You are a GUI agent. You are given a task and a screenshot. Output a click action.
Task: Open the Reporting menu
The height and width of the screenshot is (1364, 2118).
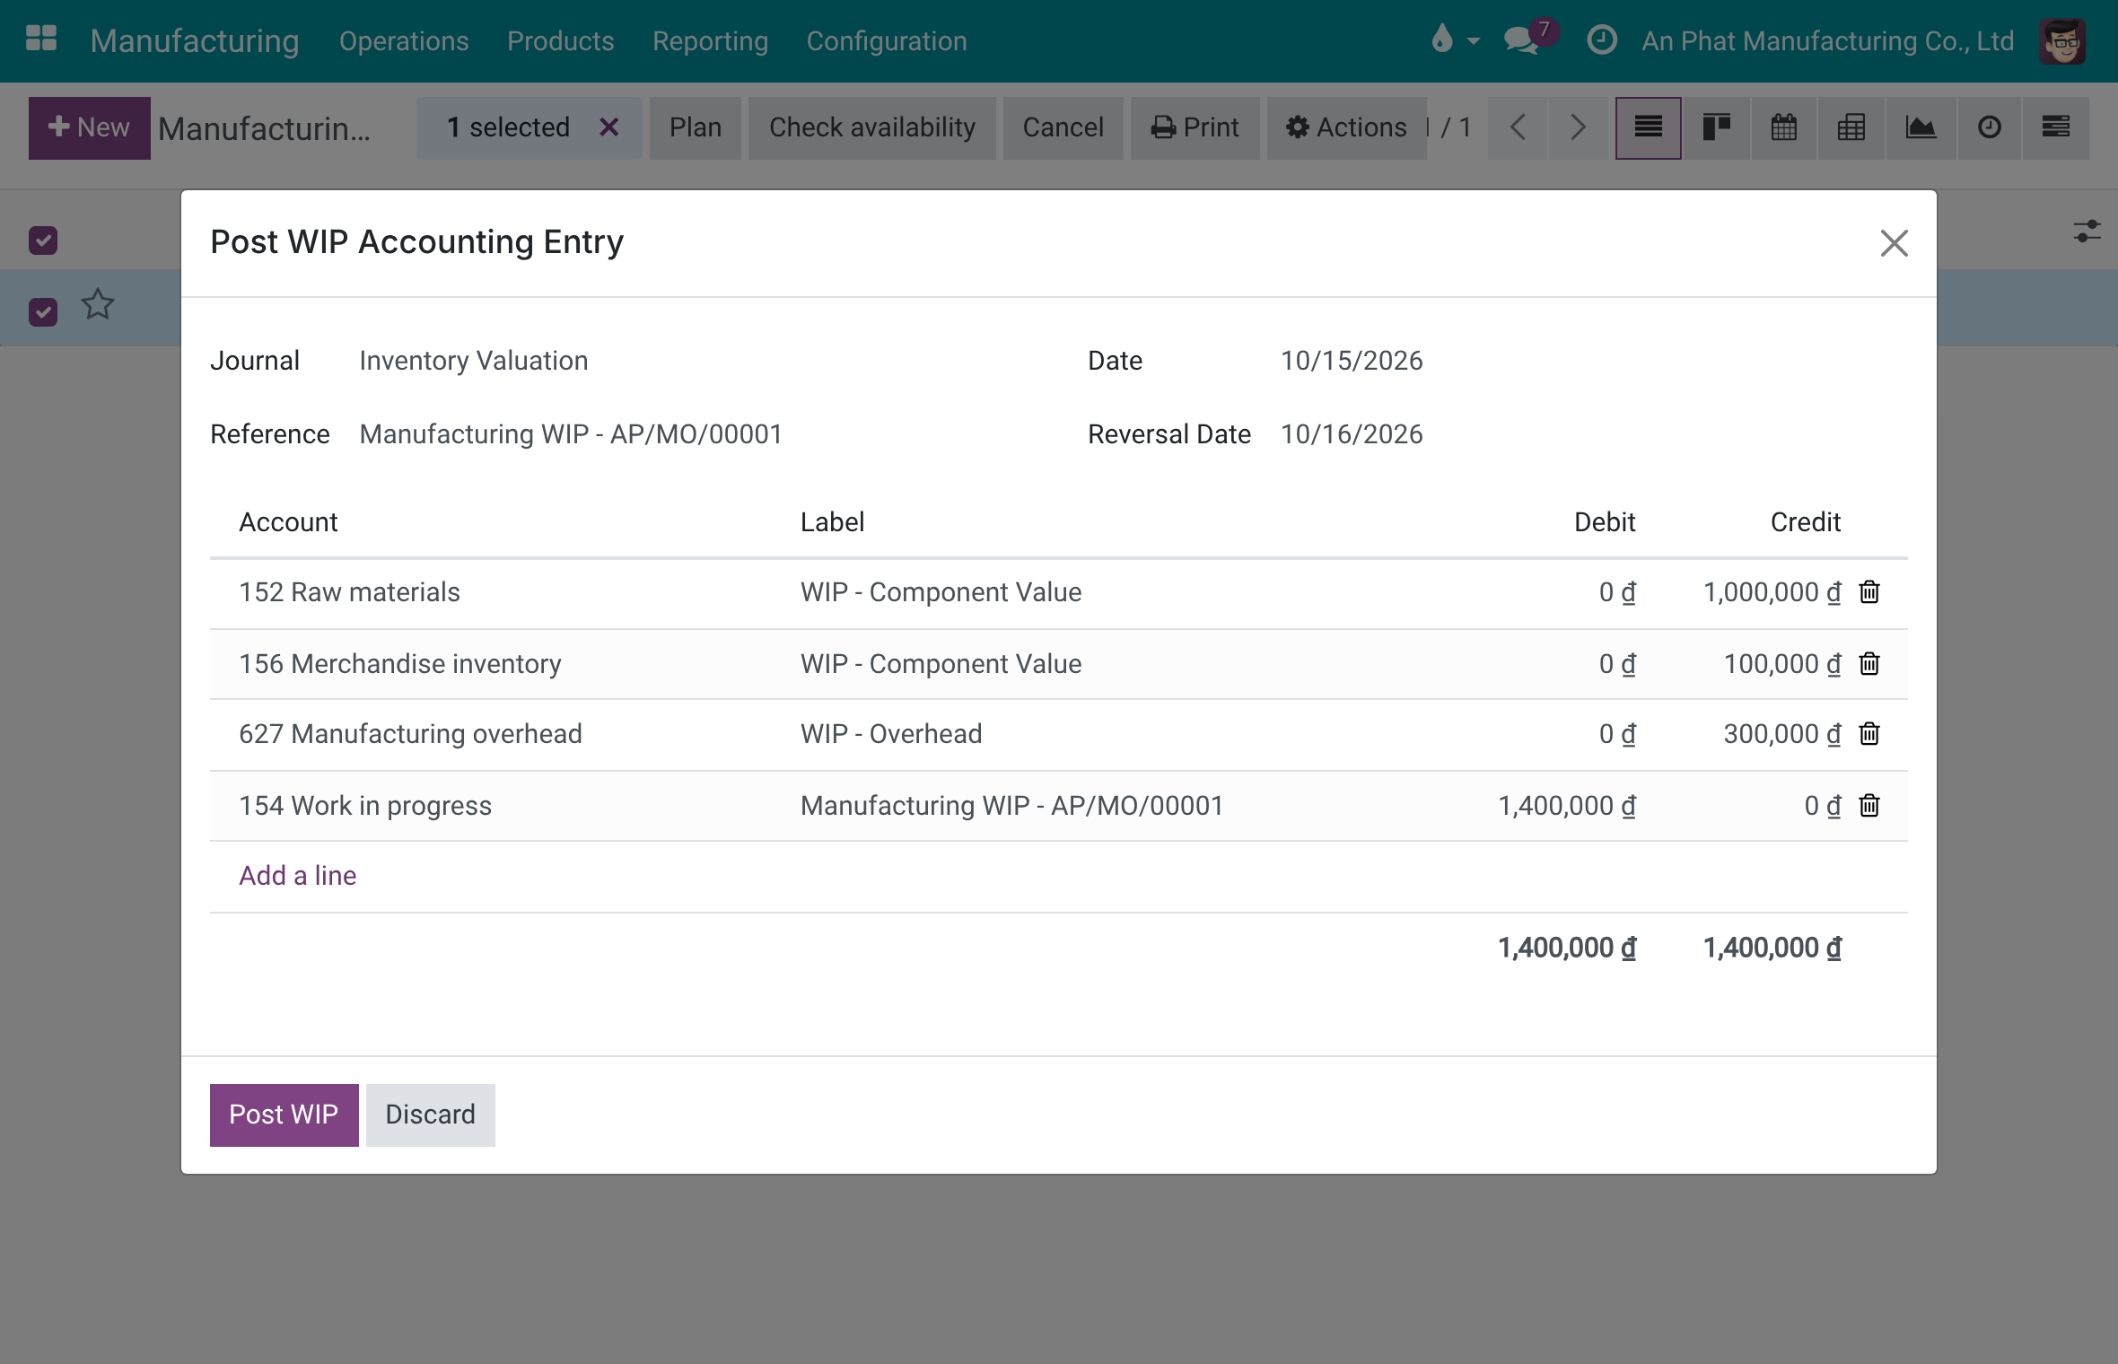[711, 41]
